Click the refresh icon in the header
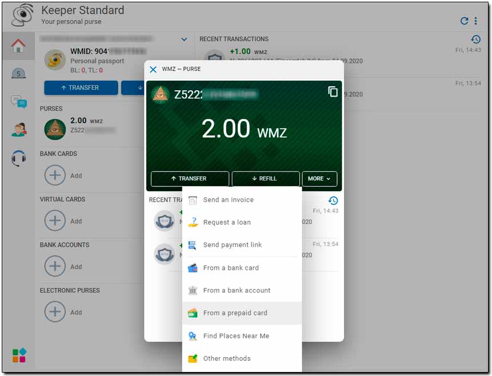The image size is (492, 376). pyautogui.click(x=464, y=21)
